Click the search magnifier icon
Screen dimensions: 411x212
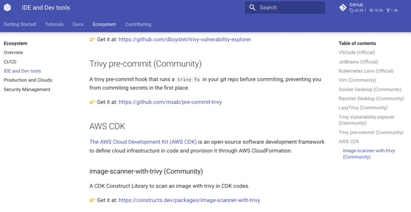(x=252, y=8)
